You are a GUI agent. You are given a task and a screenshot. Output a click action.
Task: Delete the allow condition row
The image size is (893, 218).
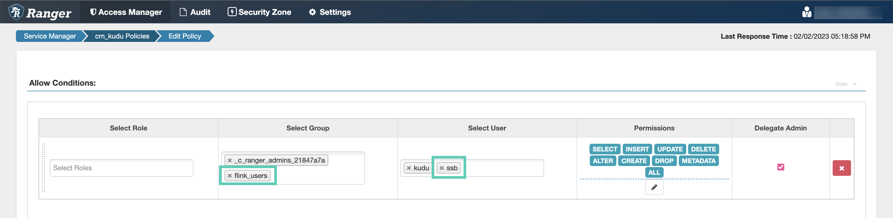(841, 168)
